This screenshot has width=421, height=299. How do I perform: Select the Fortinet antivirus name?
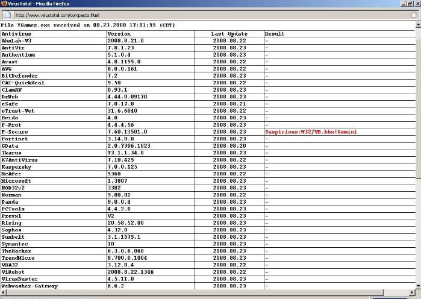click(x=14, y=139)
